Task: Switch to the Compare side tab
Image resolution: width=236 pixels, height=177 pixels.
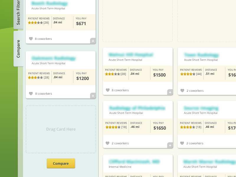Action: [x=18, y=49]
